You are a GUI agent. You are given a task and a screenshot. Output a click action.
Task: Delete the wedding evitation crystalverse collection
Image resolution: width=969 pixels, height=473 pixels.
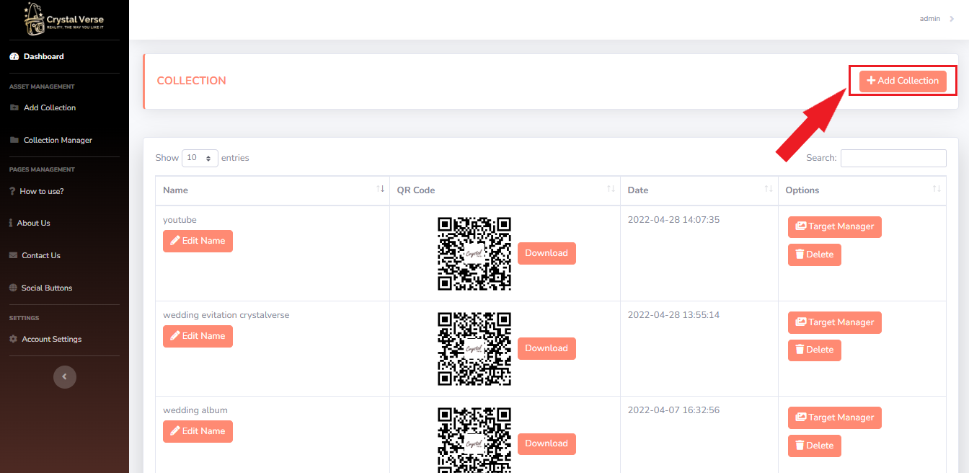(814, 350)
